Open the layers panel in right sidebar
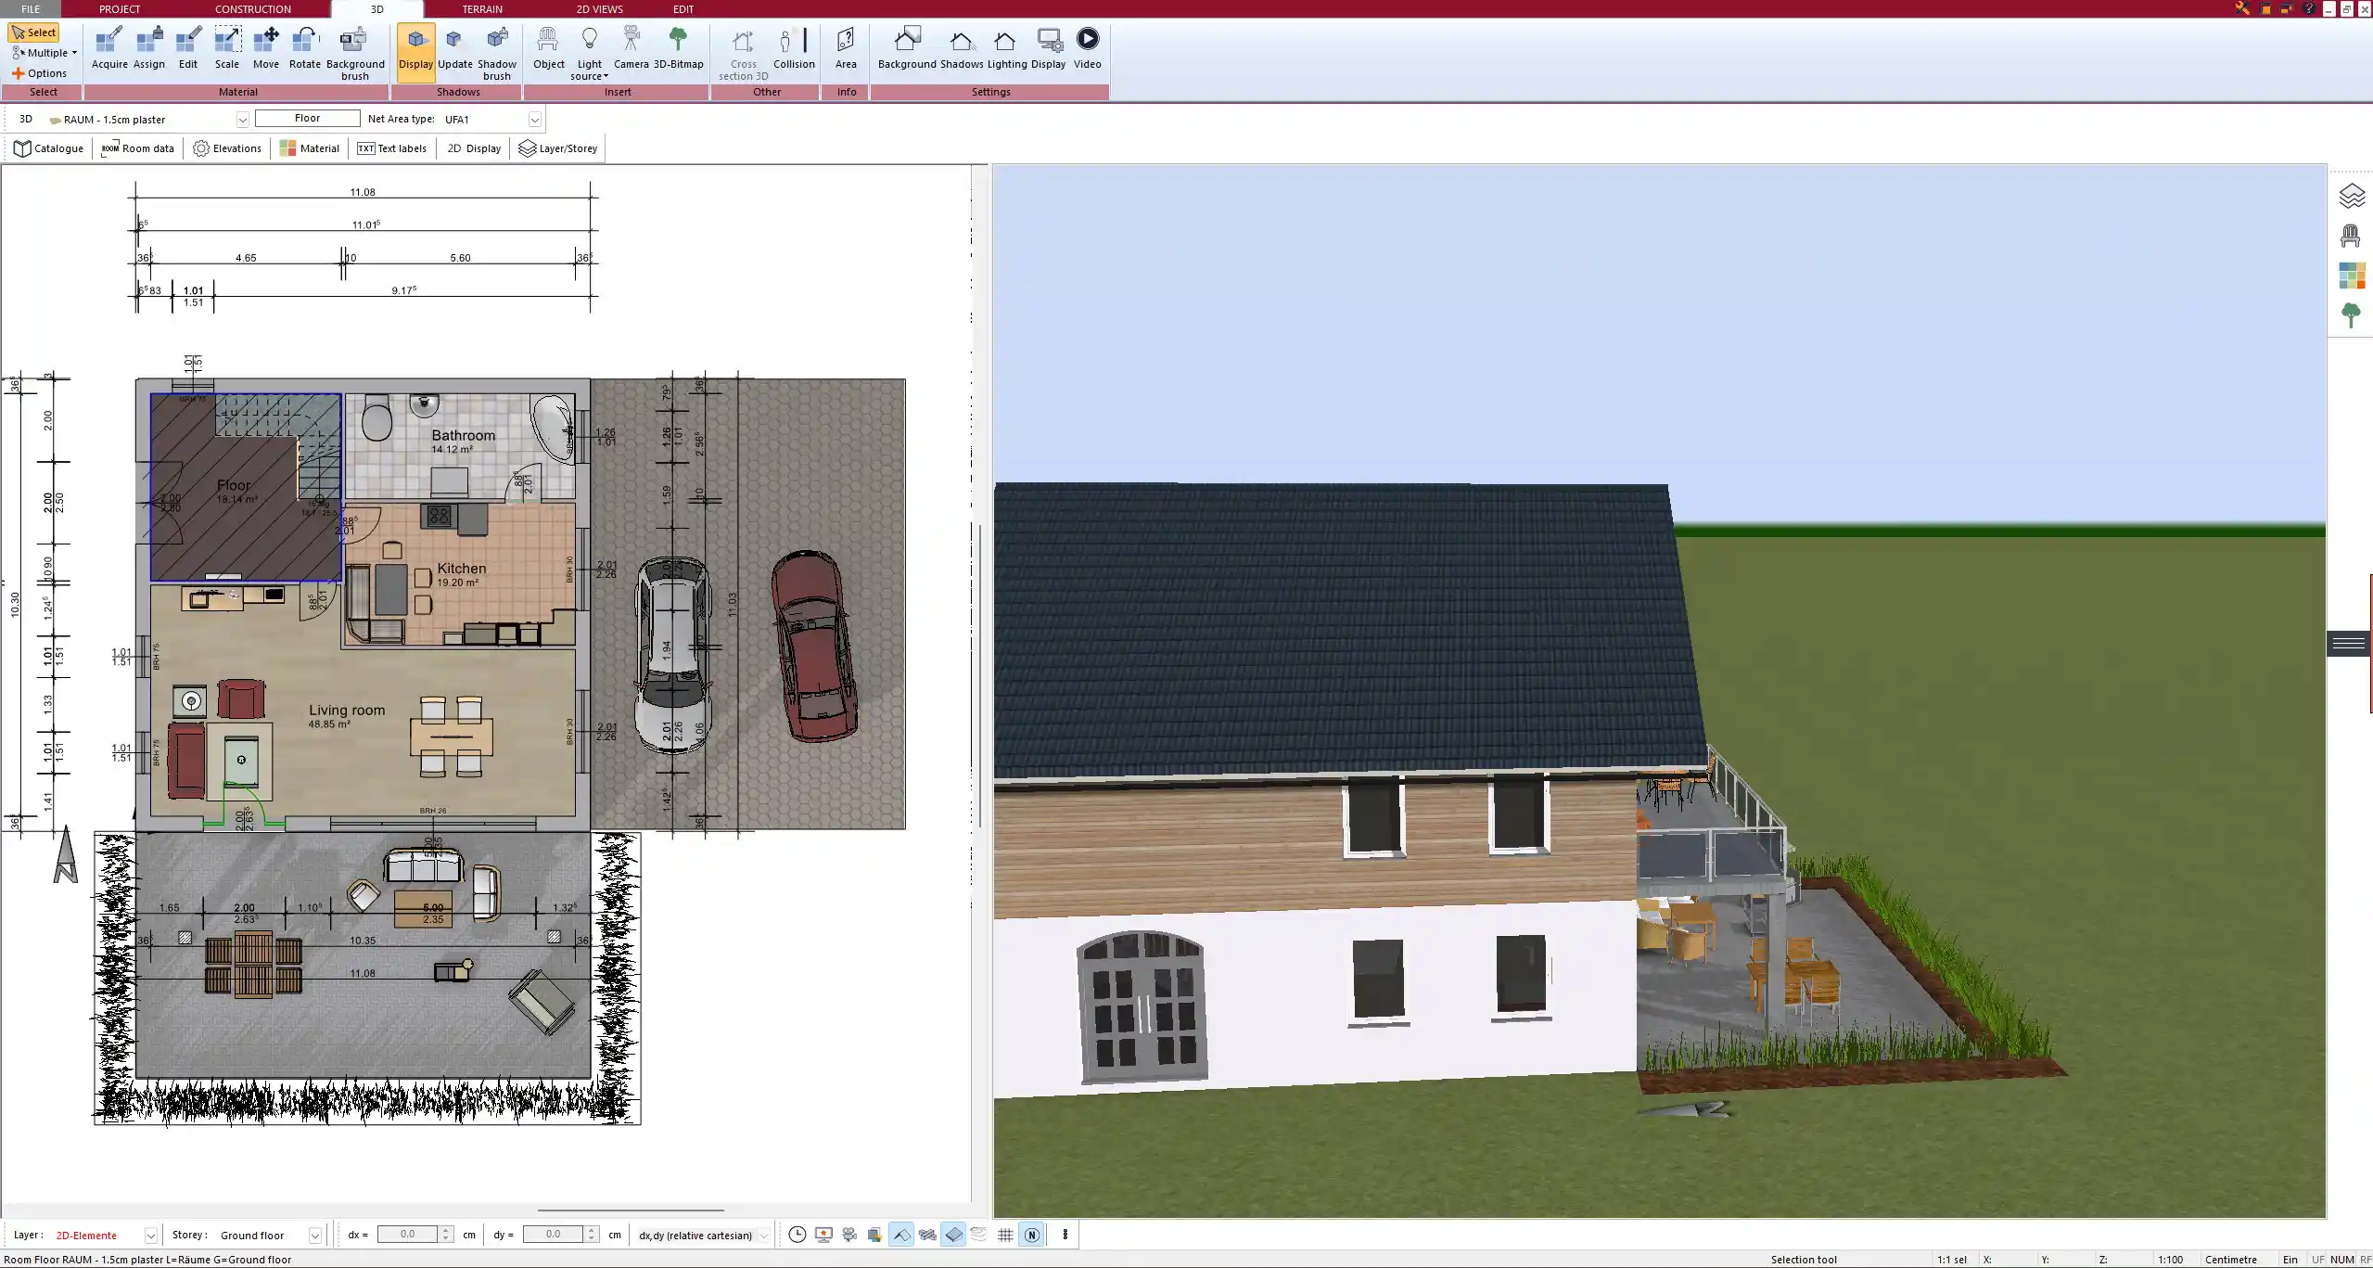 pos(2352,196)
